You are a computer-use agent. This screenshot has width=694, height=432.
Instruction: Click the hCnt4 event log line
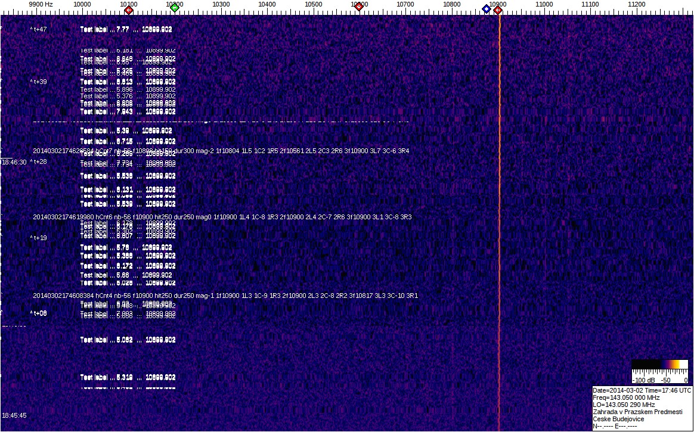coord(225,296)
